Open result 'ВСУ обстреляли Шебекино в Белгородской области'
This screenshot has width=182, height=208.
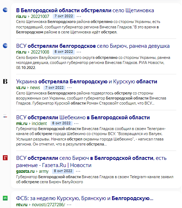[x=83, y=117]
